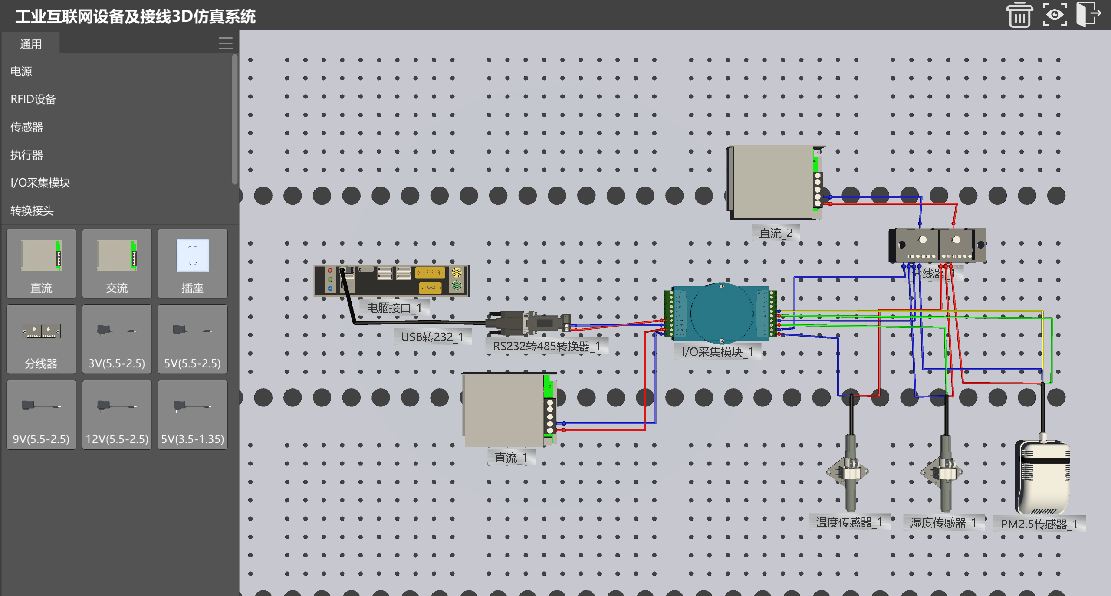
Task: Pick the 插座 socket component
Action: coord(192,264)
